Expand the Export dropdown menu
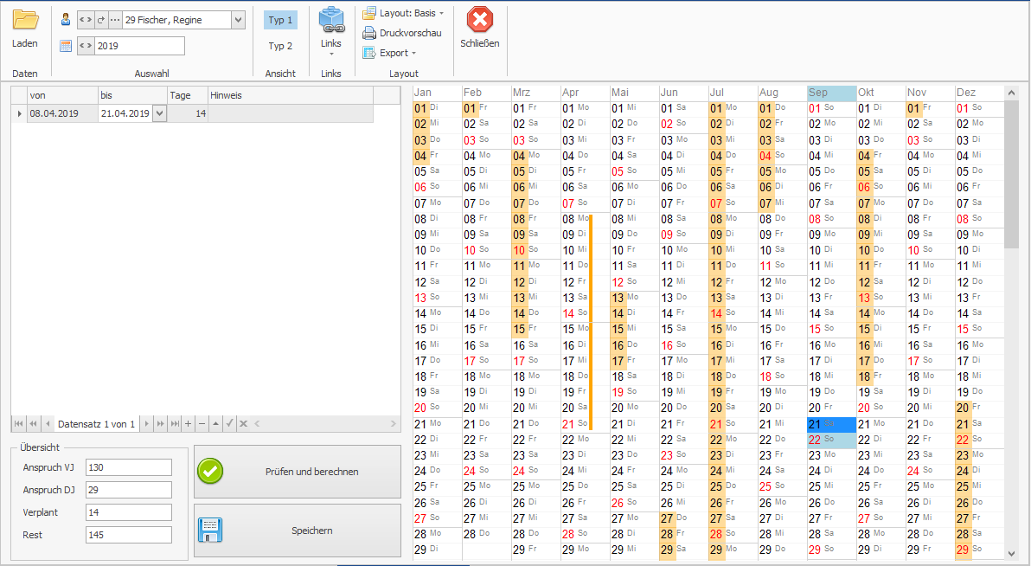 point(390,53)
